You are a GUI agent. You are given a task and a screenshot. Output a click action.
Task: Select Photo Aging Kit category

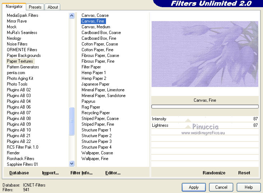click(20, 78)
